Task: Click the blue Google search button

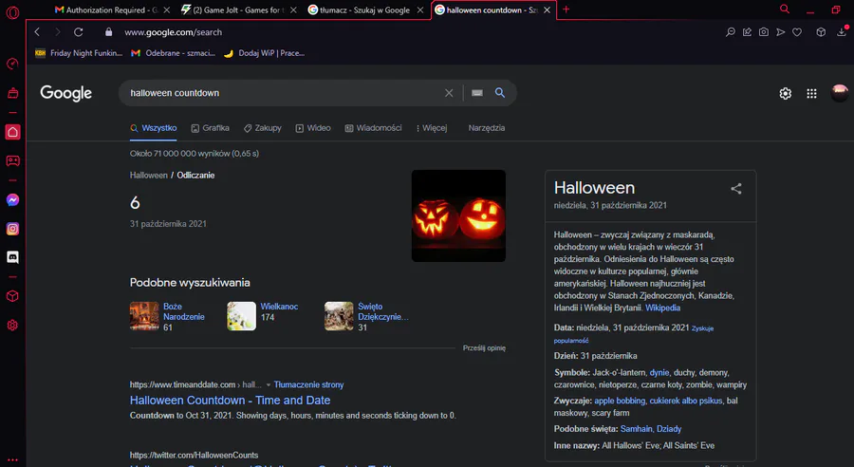Action: pos(500,93)
